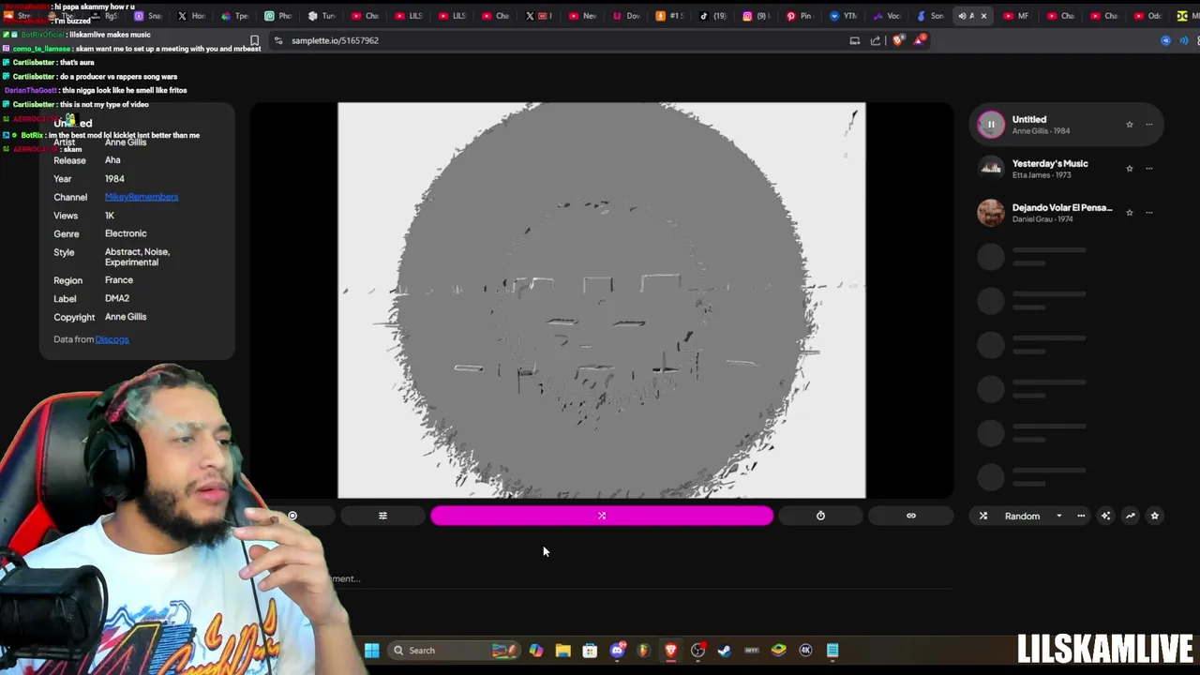Open Steam from the taskbar
1200x675 pixels.
tap(725, 650)
